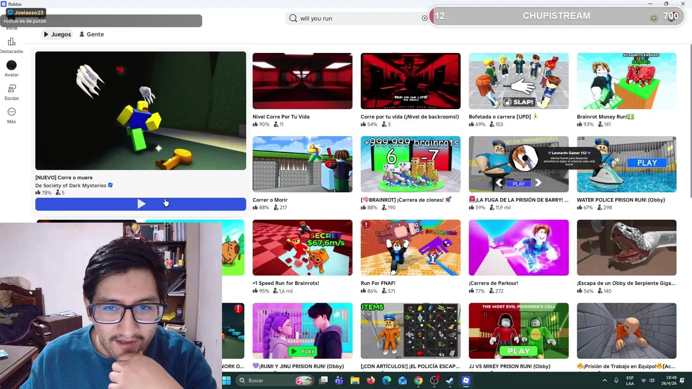The height and width of the screenshot is (389, 692).
Task: Open La Fuga de la Prisión de Barry thumbnail
Action: tap(518, 164)
